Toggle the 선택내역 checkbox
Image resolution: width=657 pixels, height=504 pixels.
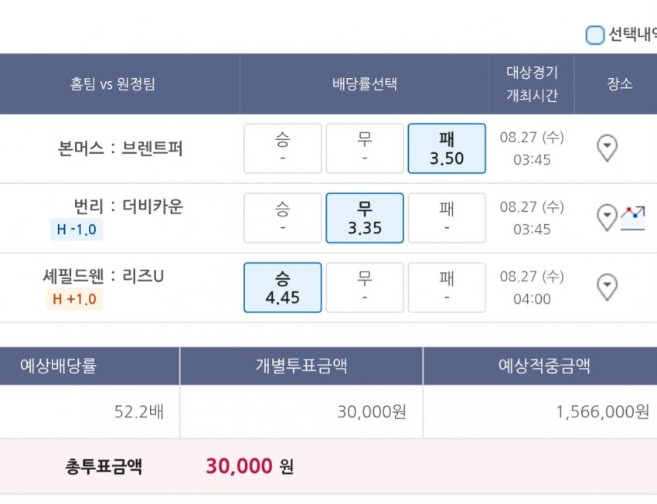[594, 35]
